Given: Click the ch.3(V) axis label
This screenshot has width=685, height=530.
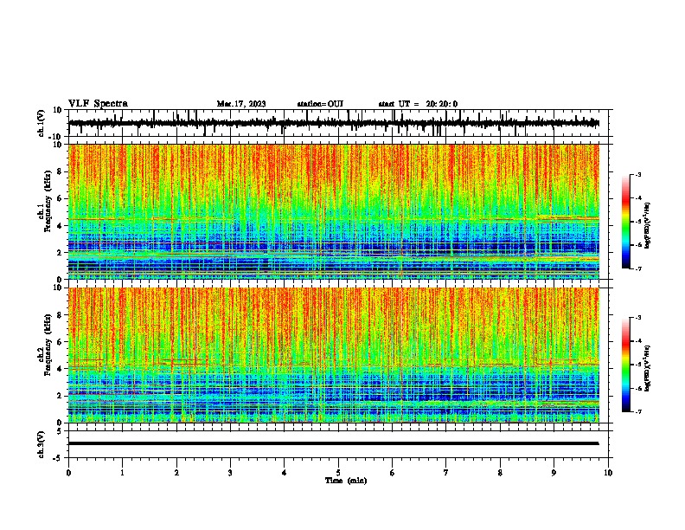Looking at the screenshot, I should pyautogui.click(x=42, y=444).
